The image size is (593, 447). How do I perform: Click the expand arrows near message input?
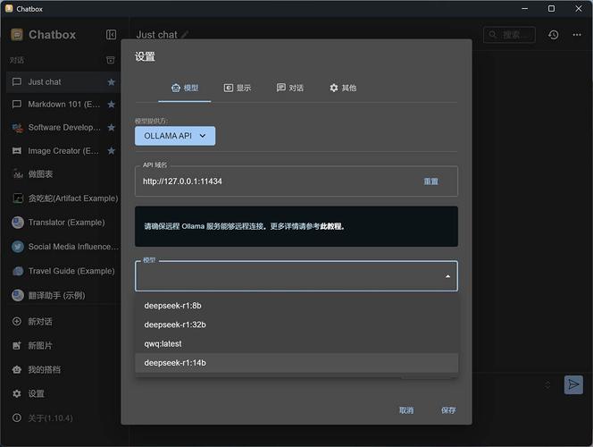point(547,385)
